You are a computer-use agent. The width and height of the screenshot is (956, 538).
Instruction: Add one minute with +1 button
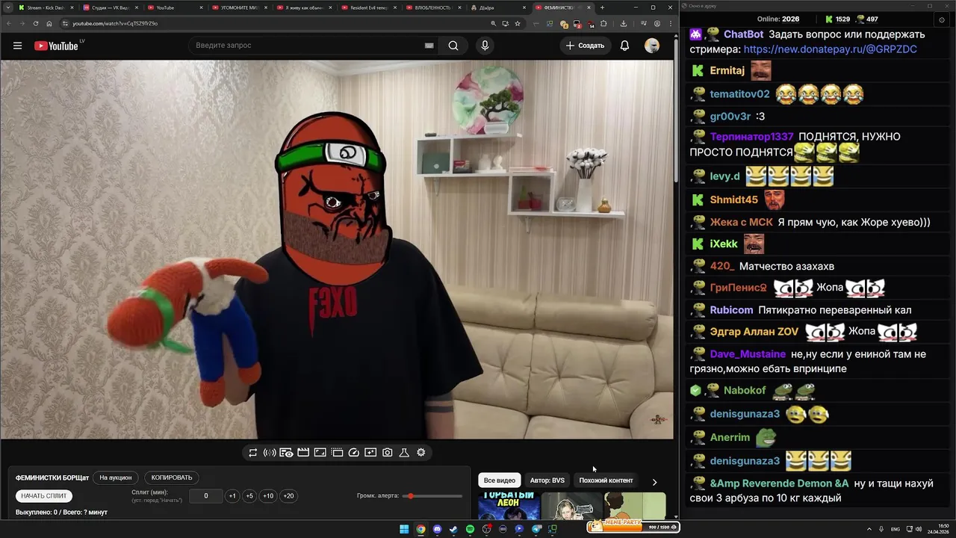pyautogui.click(x=232, y=495)
